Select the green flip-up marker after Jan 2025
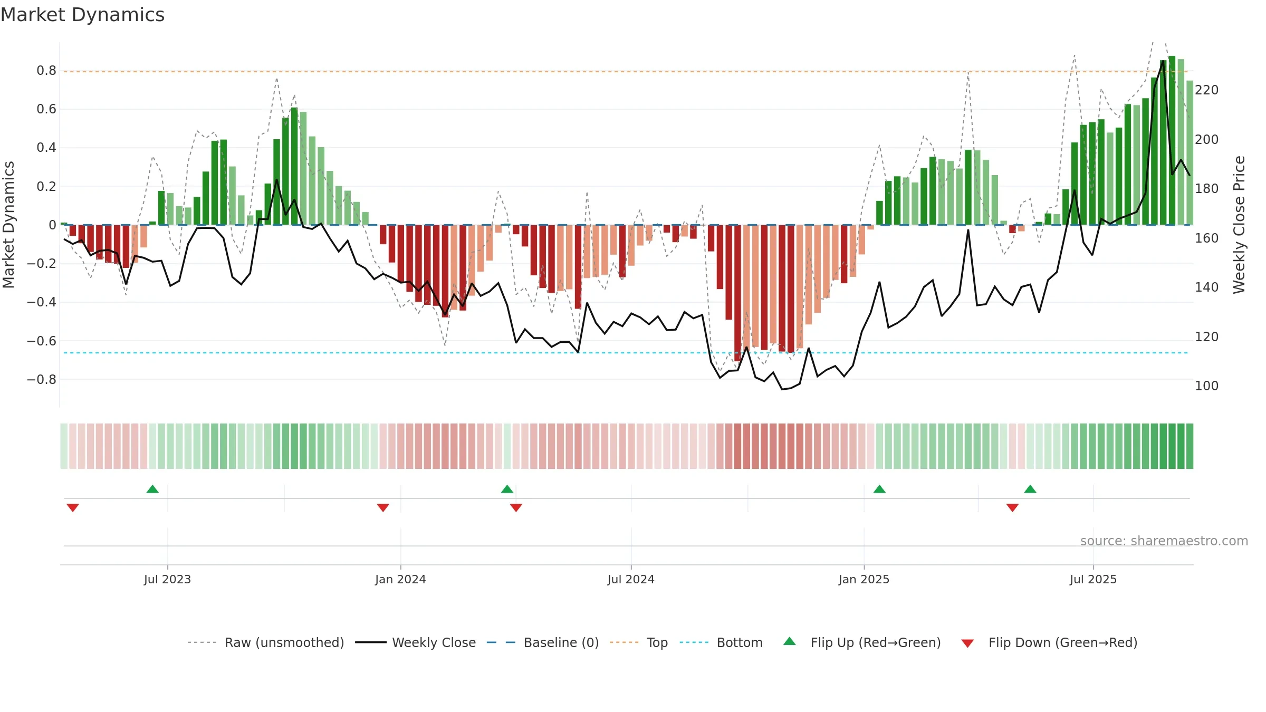This screenshot has height=712, width=1266. pyautogui.click(x=879, y=489)
